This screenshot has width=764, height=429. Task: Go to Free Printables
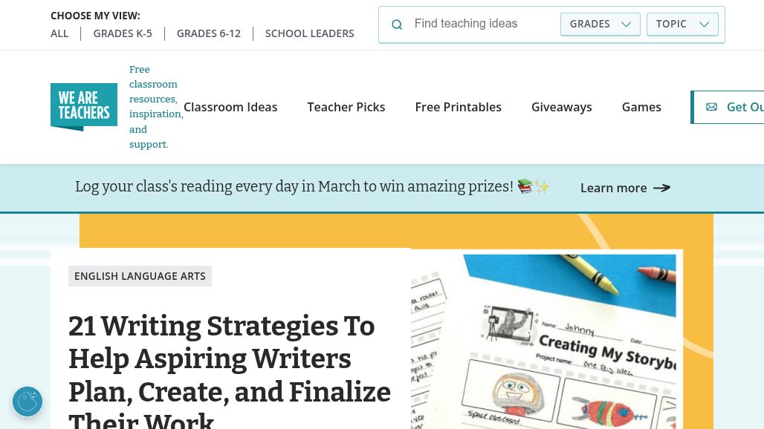click(x=459, y=107)
